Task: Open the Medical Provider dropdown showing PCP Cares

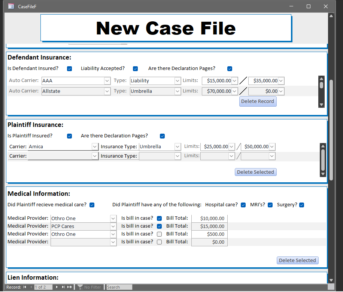Action: [x=113, y=226]
